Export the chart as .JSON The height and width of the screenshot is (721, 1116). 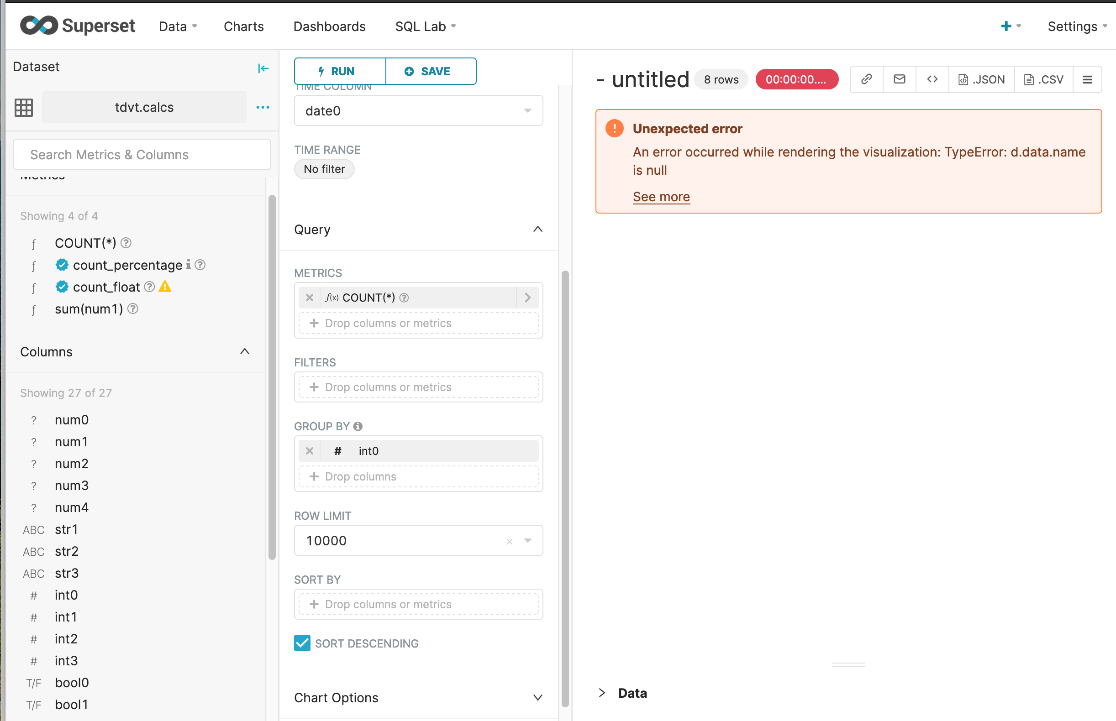[982, 79]
